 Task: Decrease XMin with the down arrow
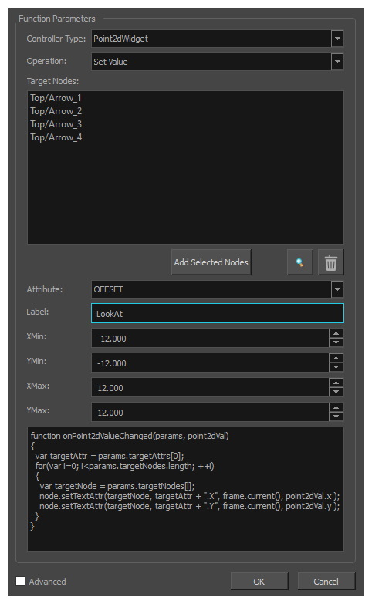336,342
